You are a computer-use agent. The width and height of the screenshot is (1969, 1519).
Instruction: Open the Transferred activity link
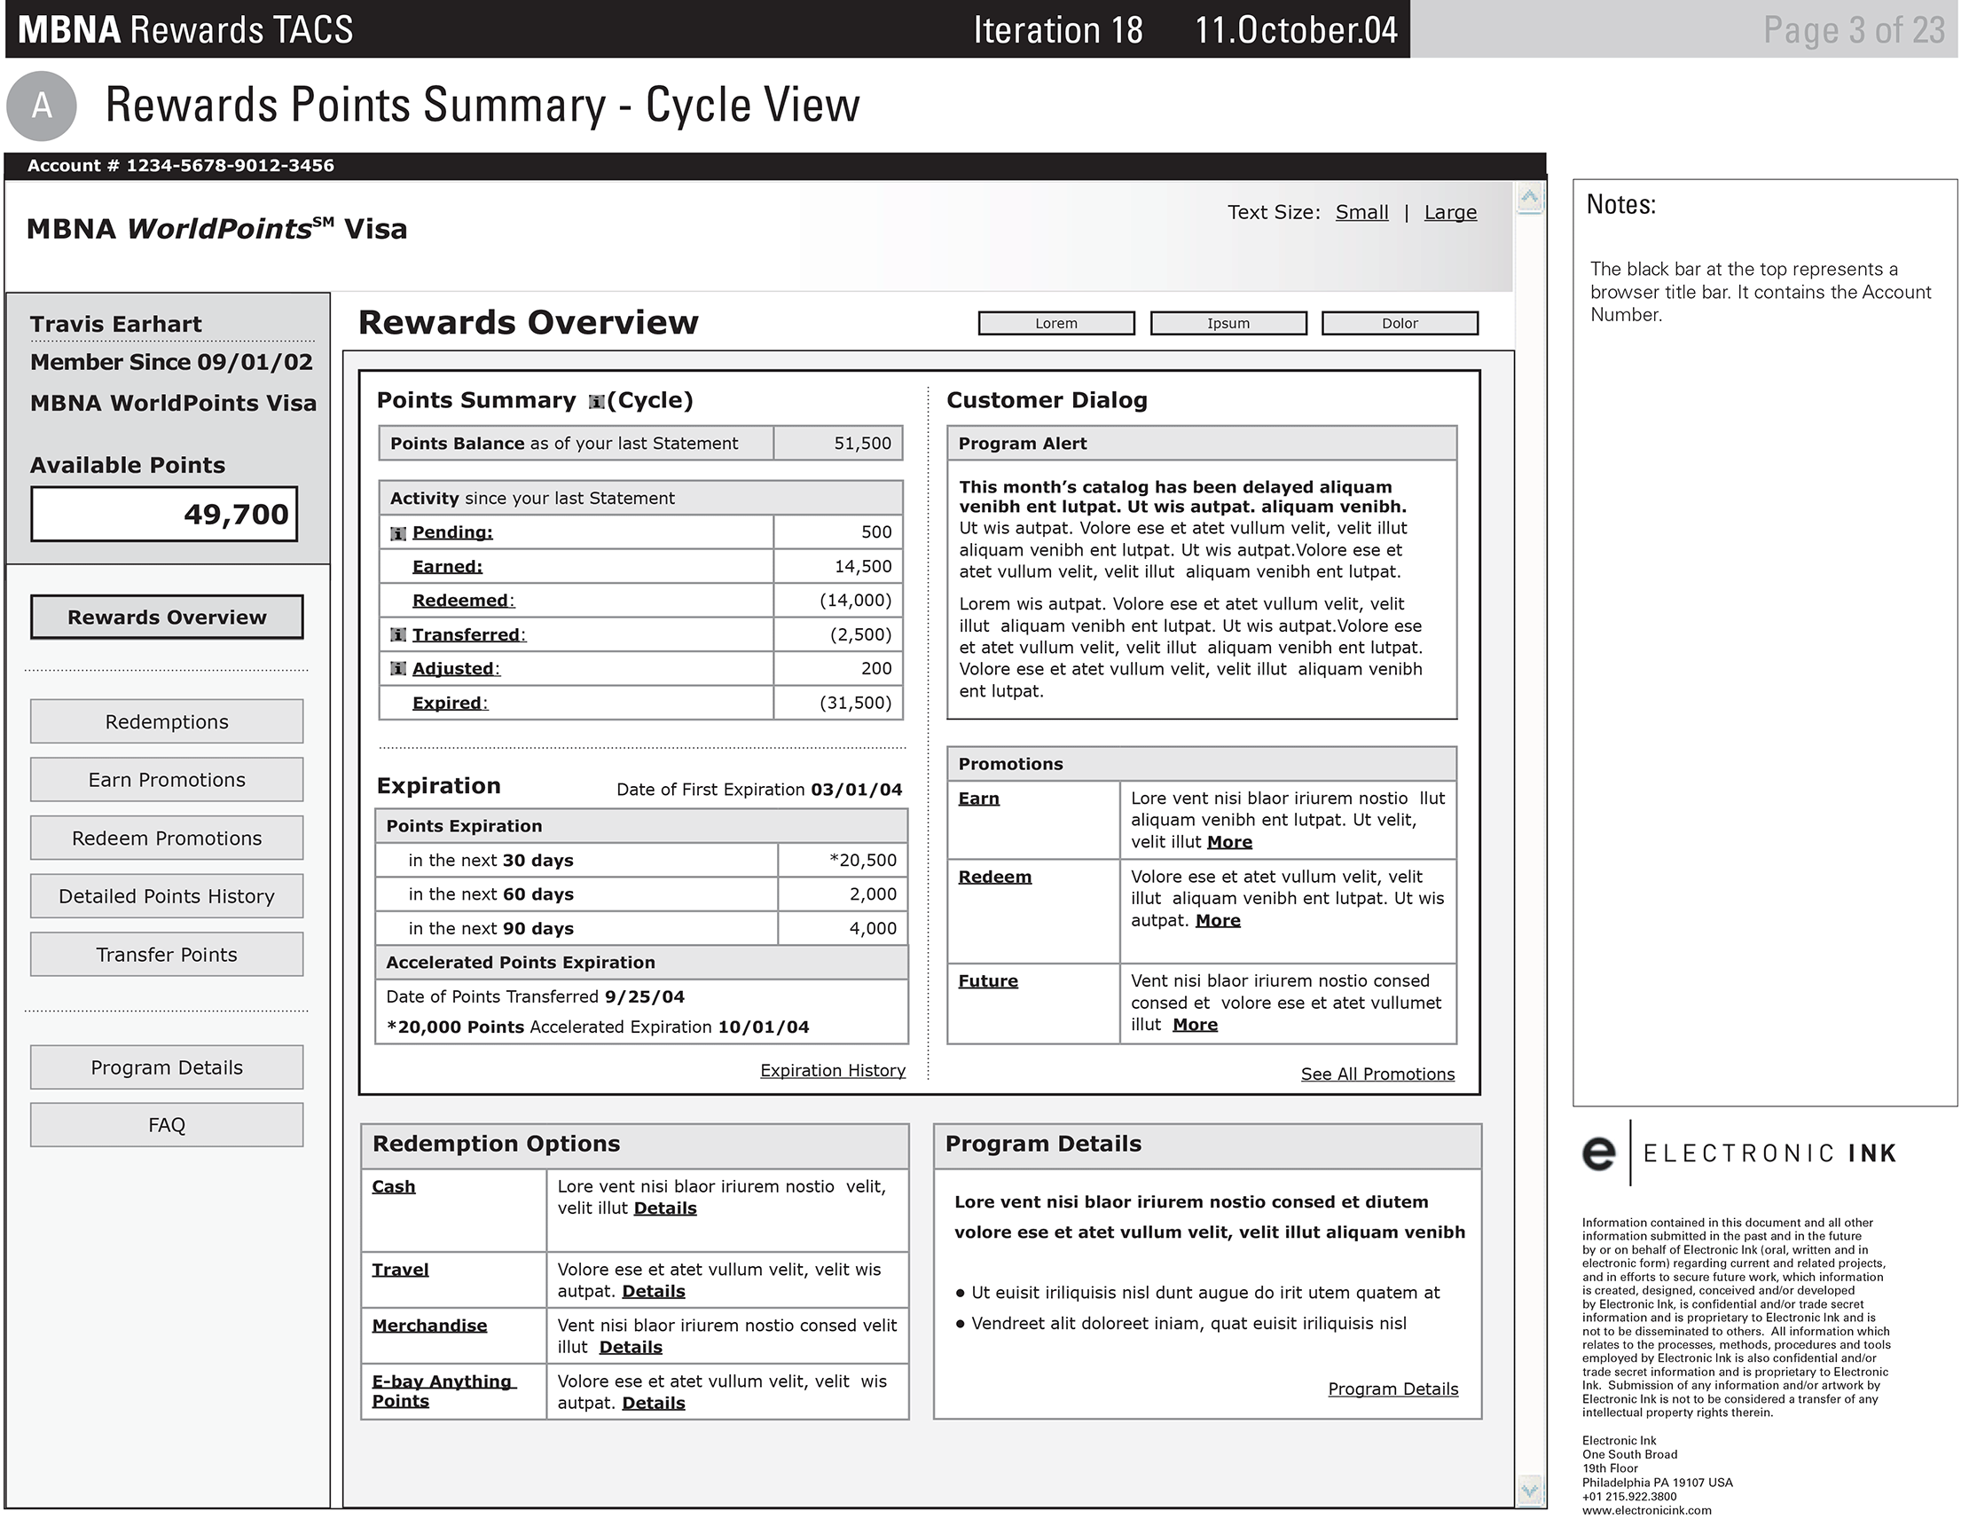click(469, 635)
